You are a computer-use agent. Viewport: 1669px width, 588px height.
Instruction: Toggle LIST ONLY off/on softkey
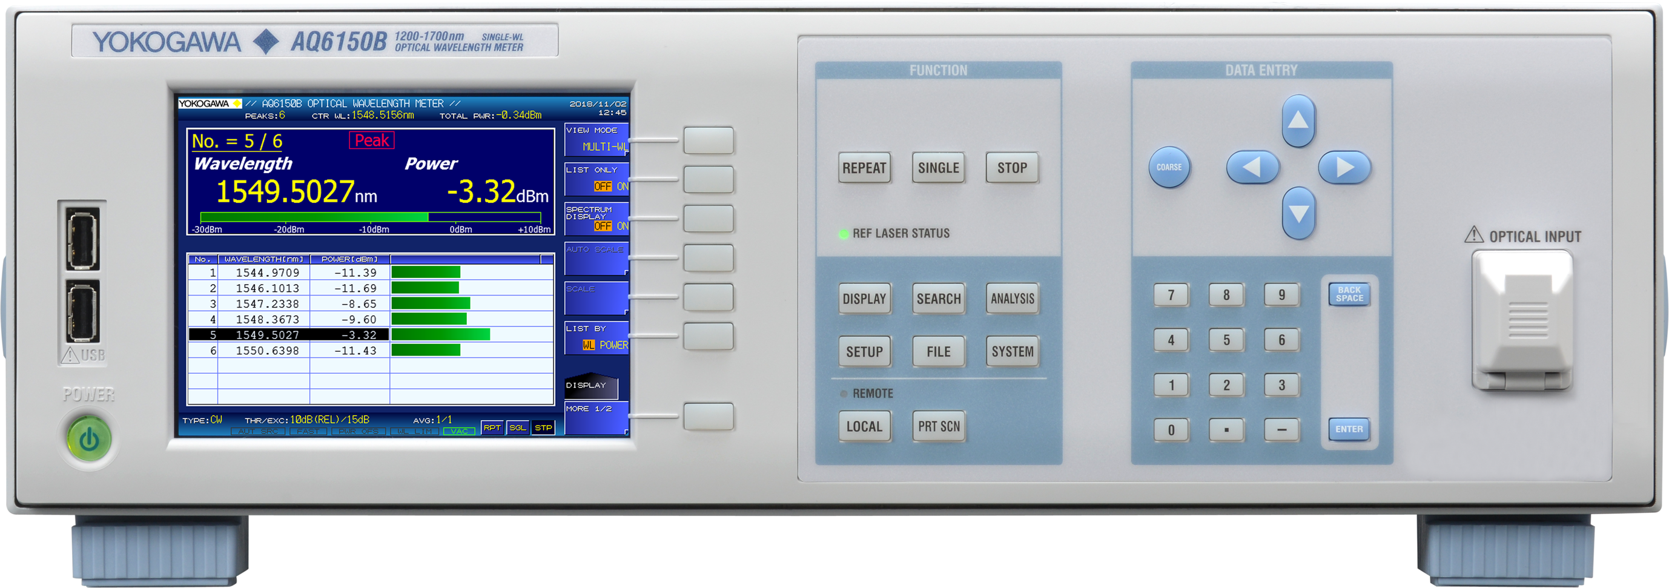(x=708, y=179)
